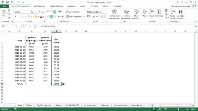Open Formatowanie warunkowe menu
198x111 pixels.
(x=114, y=14)
